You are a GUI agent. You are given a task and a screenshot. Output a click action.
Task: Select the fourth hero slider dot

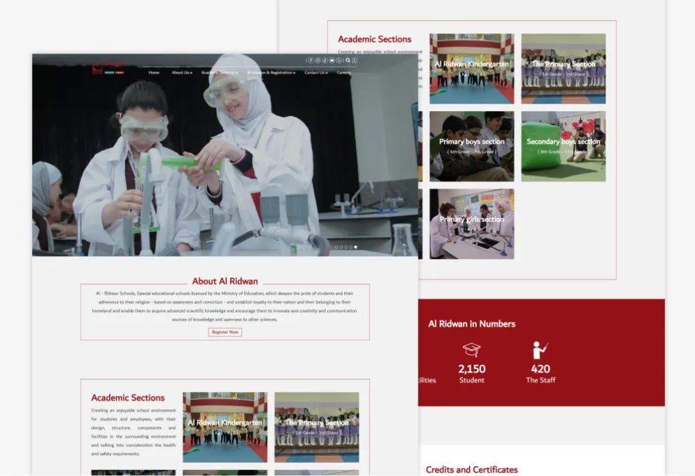(350, 247)
